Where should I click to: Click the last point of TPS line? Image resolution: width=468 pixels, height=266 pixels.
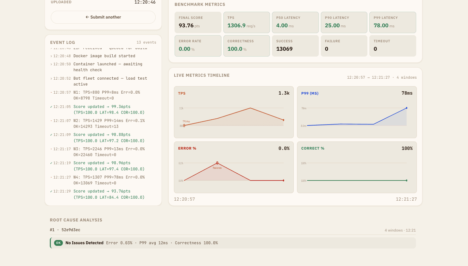tap(283, 120)
